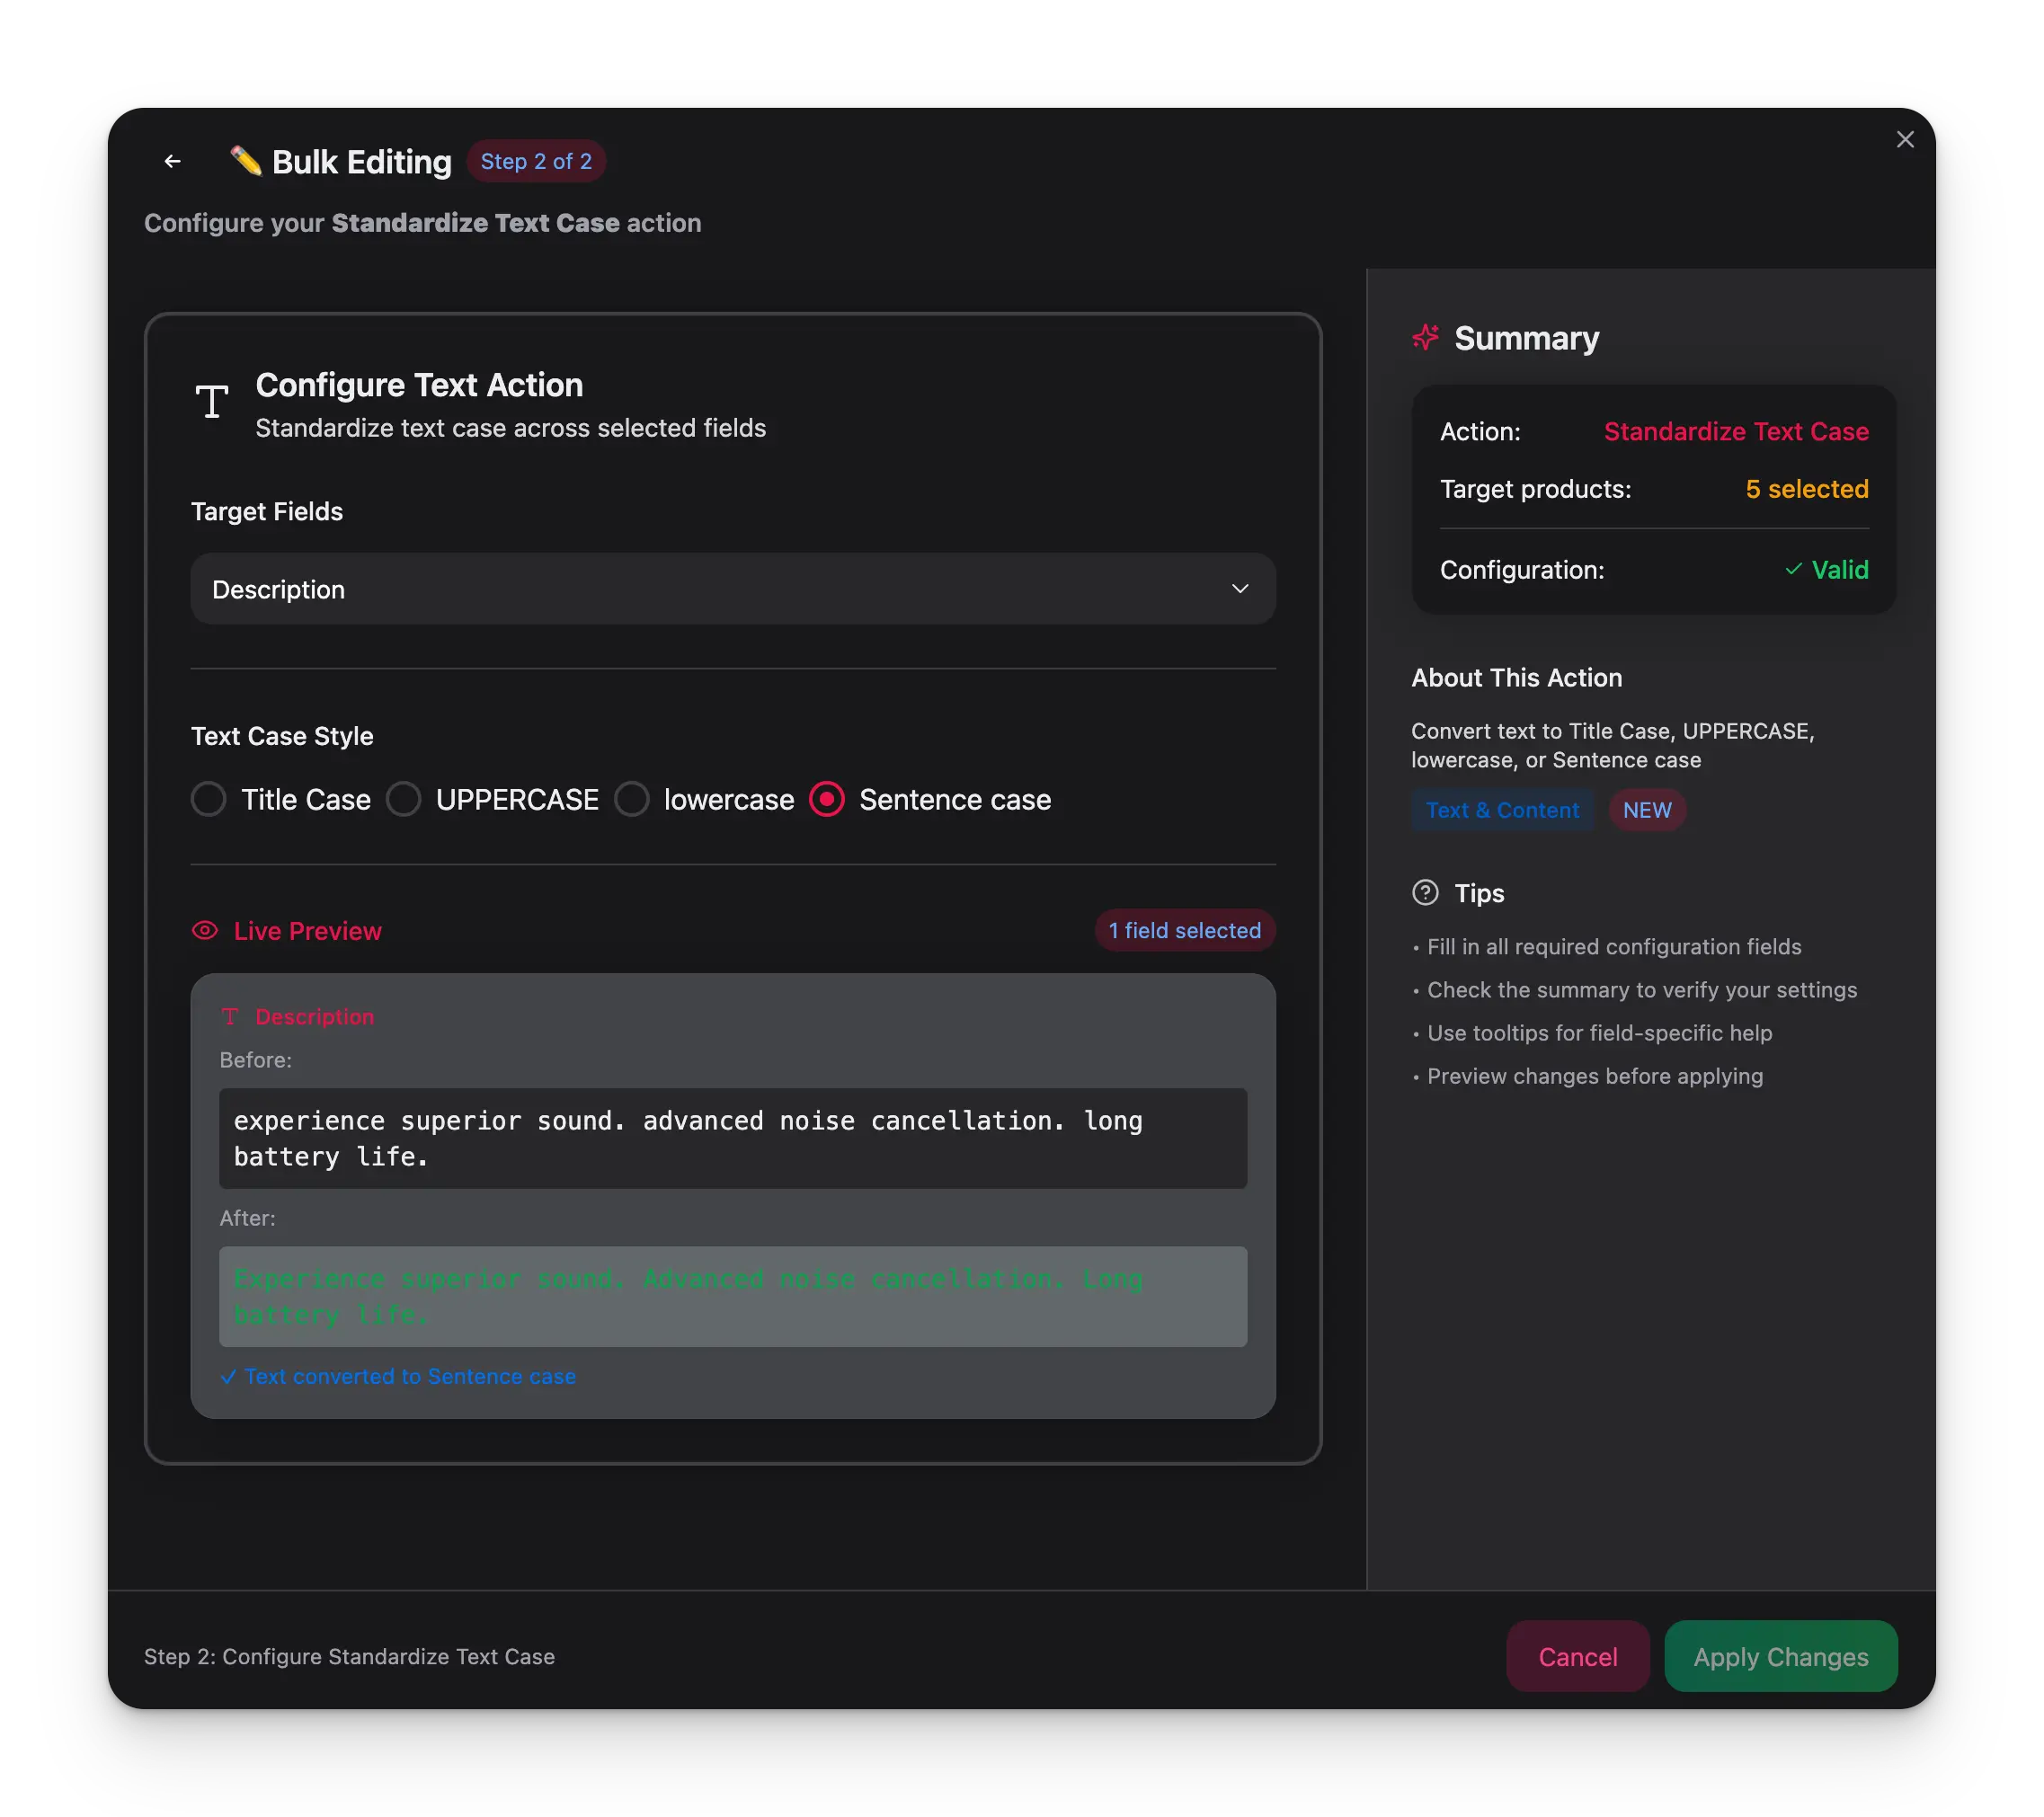Click Apply Changes to confirm edits
2044x1817 pixels.
(1780, 1656)
